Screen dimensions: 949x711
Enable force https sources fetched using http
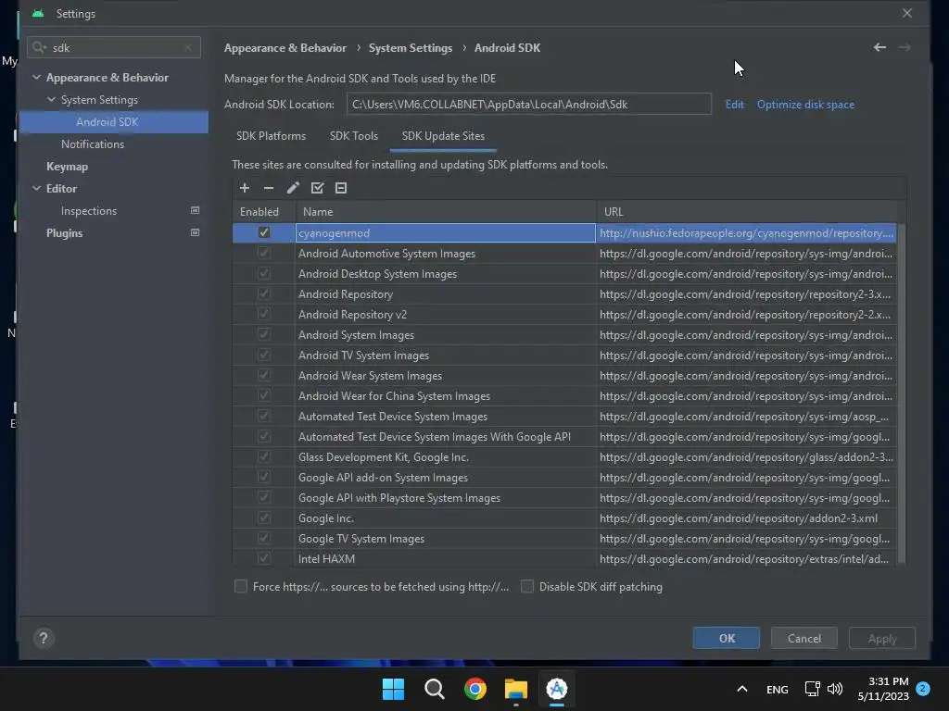click(x=241, y=586)
